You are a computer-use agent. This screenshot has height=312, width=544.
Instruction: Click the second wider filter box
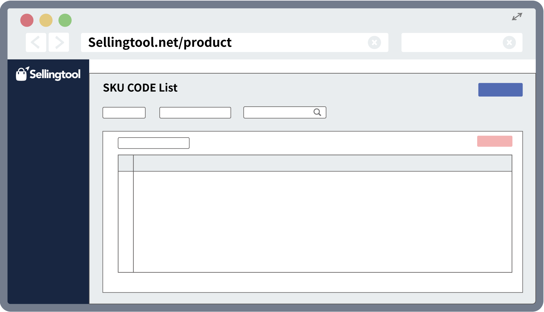click(x=195, y=112)
